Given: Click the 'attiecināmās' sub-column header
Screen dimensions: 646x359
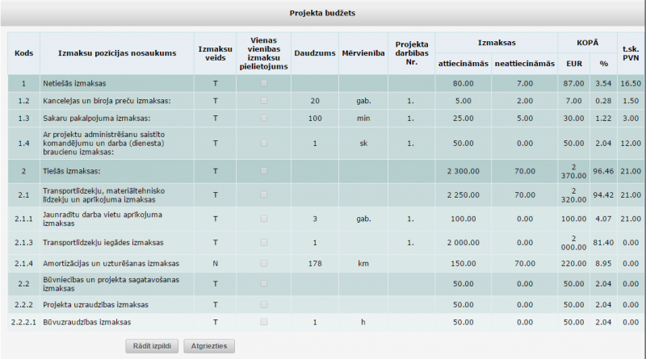Looking at the screenshot, I should coord(463,64).
